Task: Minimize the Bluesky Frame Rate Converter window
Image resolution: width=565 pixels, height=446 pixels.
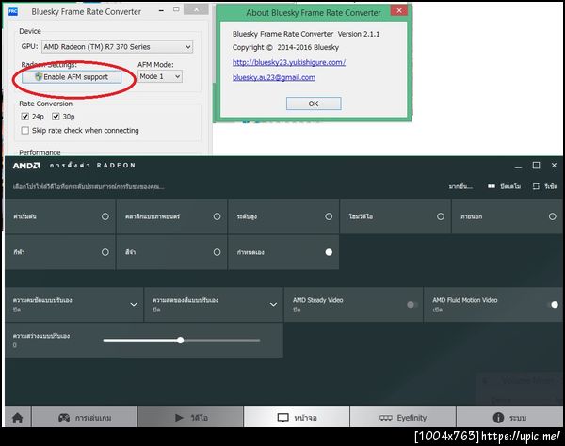Action: click(x=161, y=11)
